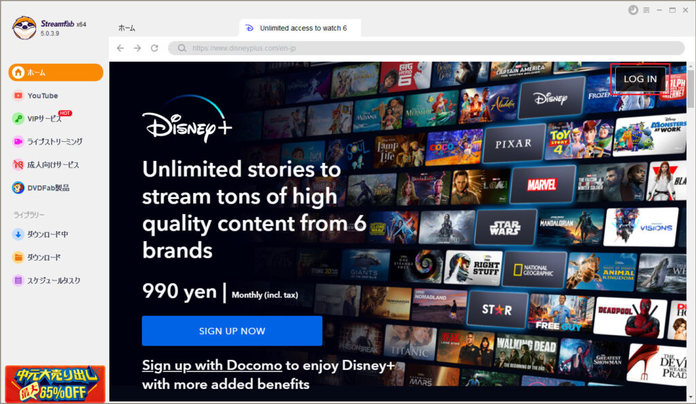Click the PIXAR brand tile
This screenshot has width=696, height=404.
point(514,143)
